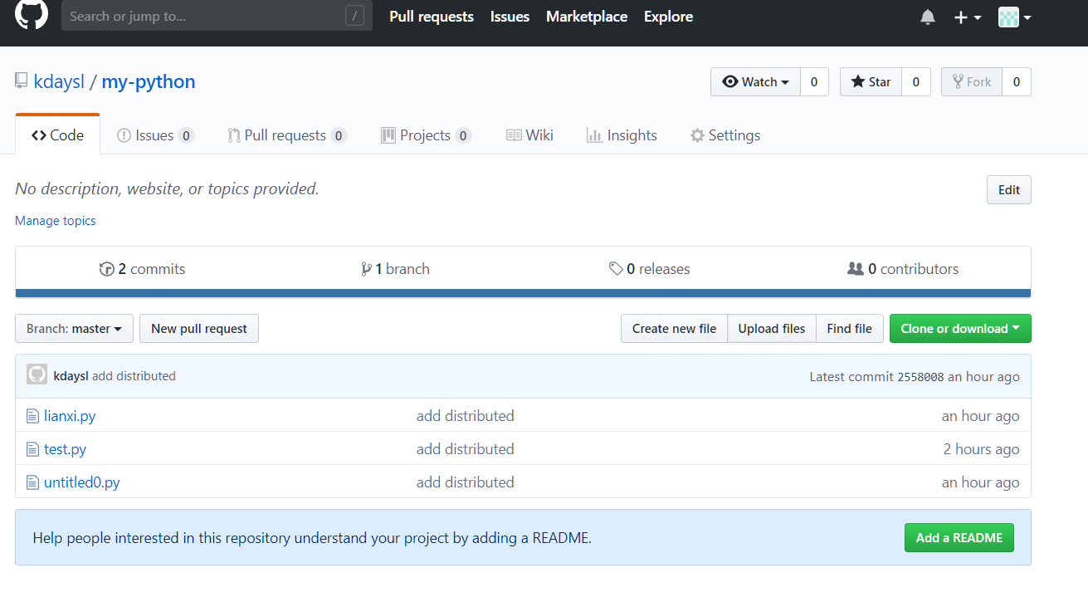Image resolution: width=1088 pixels, height=597 pixels.
Task: Click the slash shortcut icon in search
Action: tap(354, 16)
